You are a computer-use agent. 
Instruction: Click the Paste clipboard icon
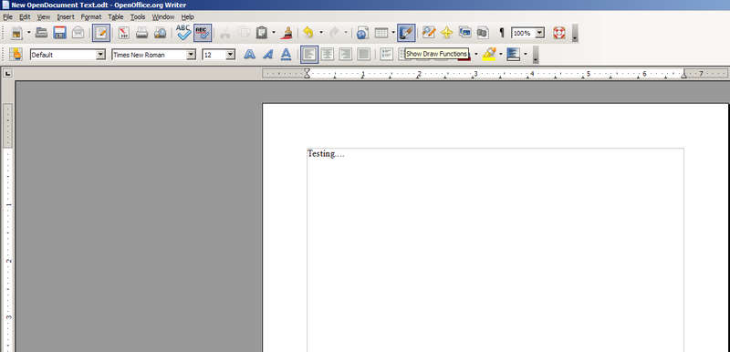pos(262,33)
